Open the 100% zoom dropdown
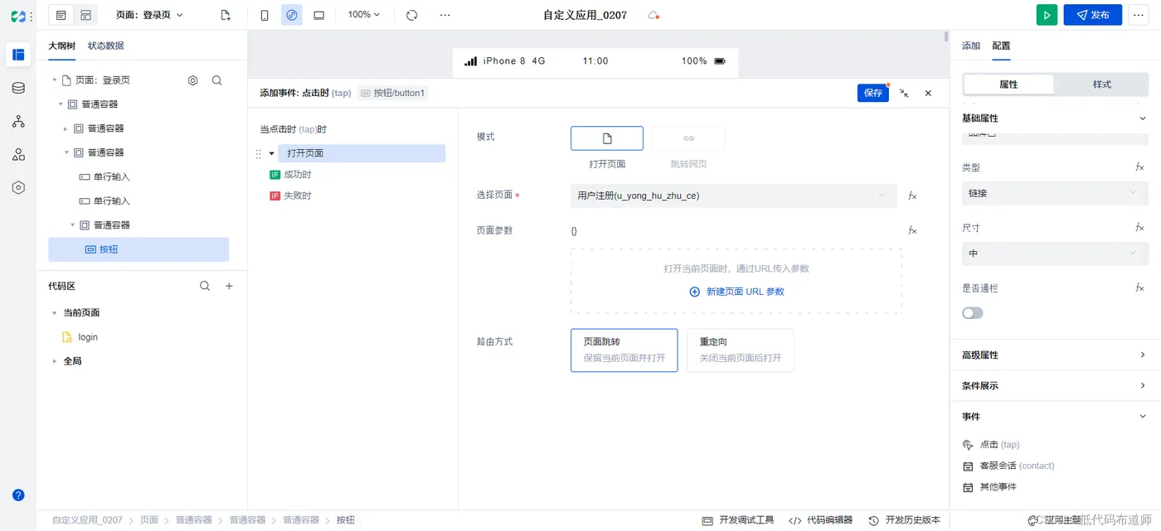1161x531 pixels. click(x=364, y=15)
